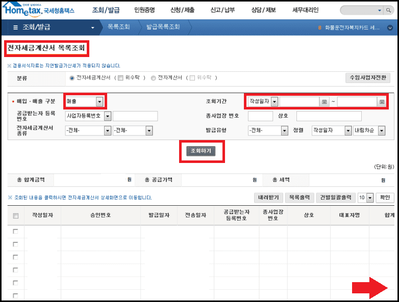Click the 상호 input field
The height and width of the screenshot is (302, 399).
[x=329, y=116]
